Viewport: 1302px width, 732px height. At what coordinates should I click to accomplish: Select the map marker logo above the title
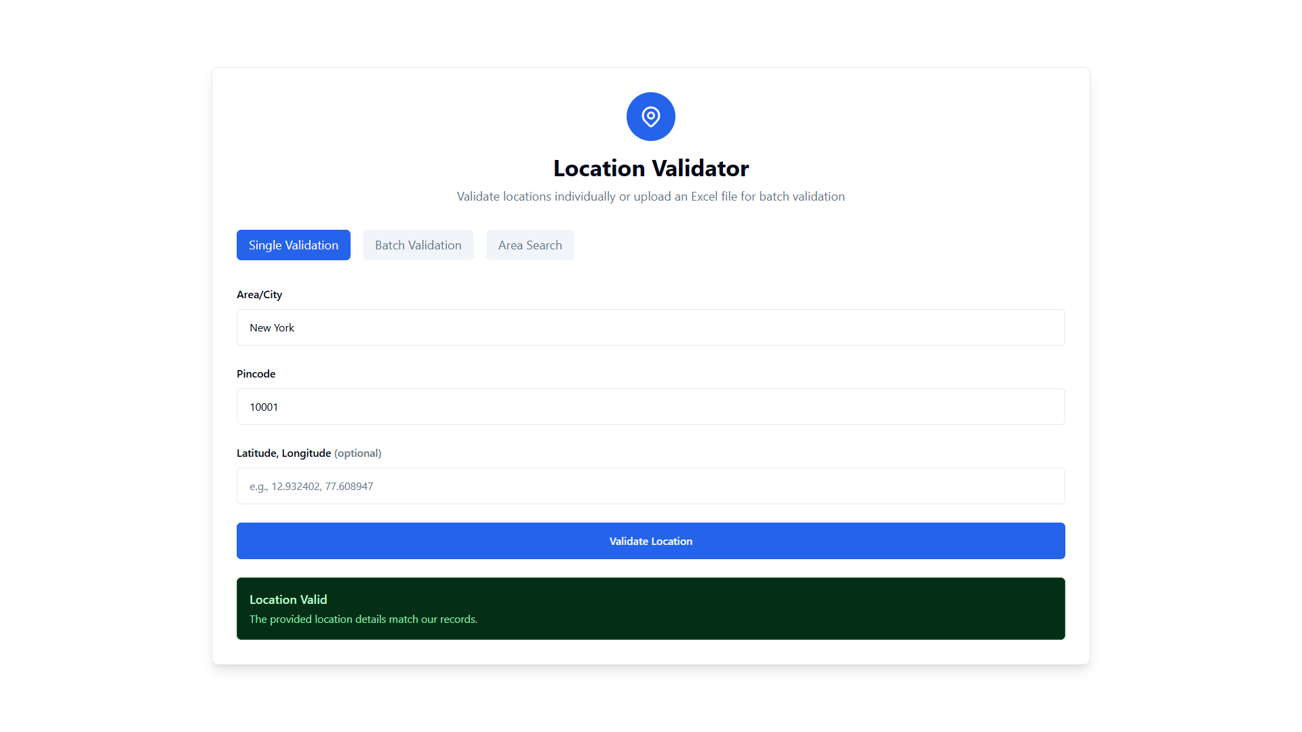(x=650, y=117)
